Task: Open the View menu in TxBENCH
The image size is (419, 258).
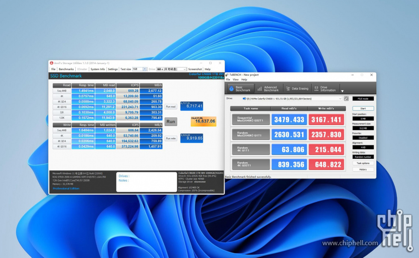Action: (x=236, y=79)
